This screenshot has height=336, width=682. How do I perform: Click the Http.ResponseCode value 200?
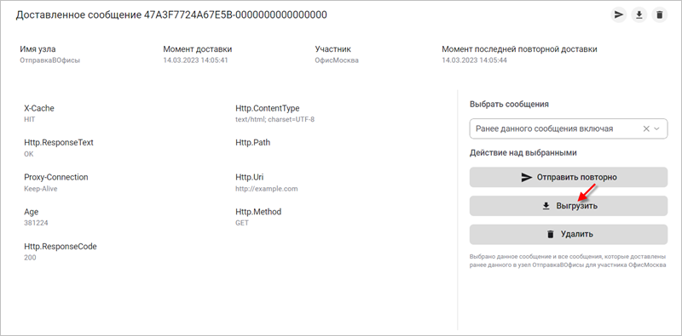[30, 258]
